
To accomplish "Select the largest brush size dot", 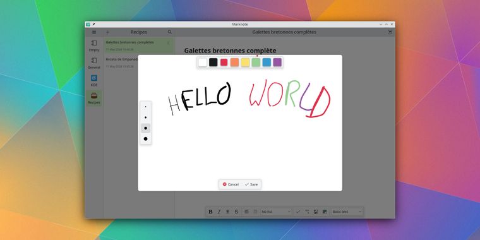I will [x=146, y=139].
